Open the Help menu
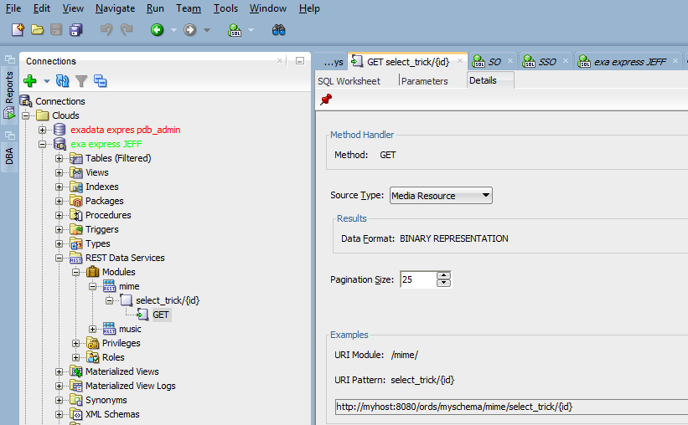 tap(309, 8)
